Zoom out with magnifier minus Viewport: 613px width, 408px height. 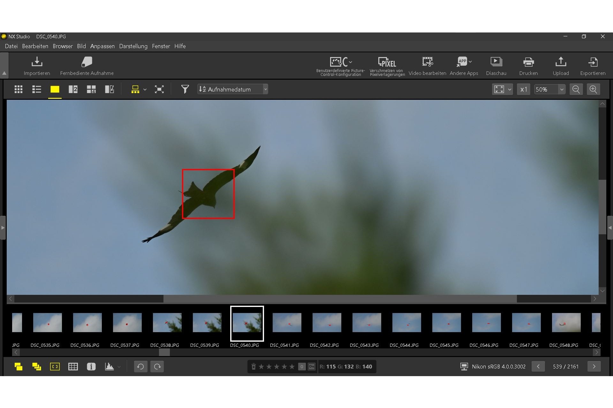(576, 89)
